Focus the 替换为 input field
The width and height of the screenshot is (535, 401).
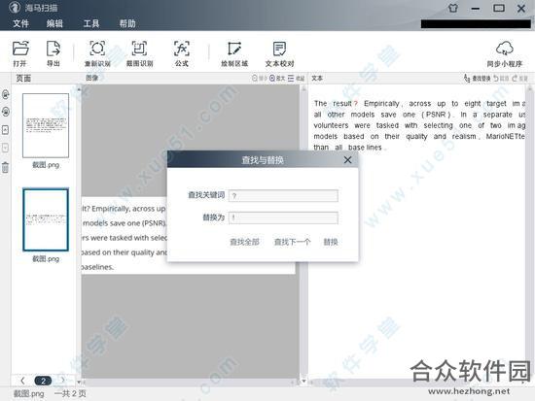(283, 217)
